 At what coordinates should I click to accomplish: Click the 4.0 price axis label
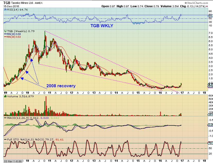tap(211, 58)
